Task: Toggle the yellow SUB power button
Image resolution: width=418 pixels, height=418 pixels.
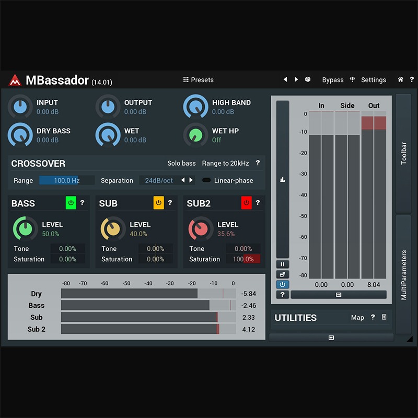Action: coord(159,203)
